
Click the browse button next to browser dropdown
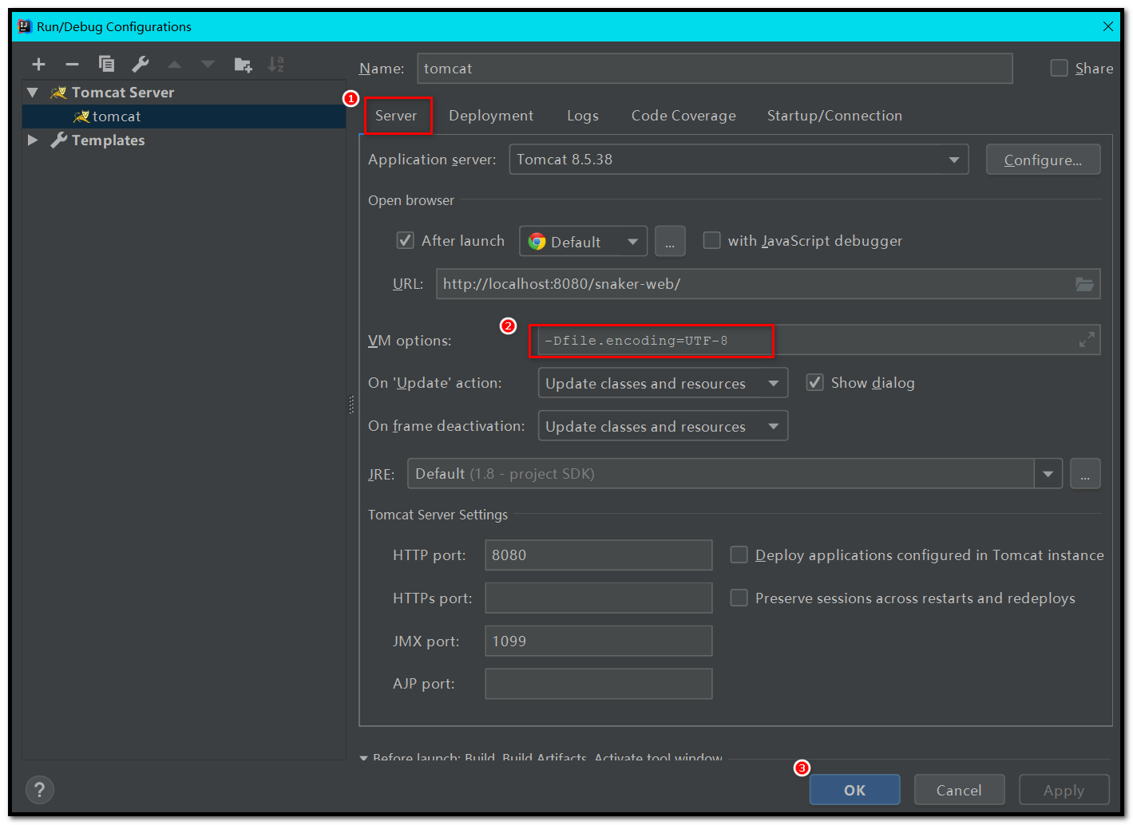point(670,242)
